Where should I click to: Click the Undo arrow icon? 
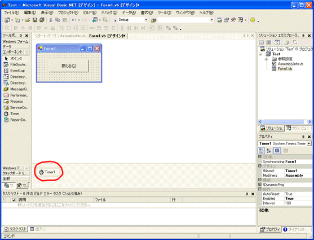point(74,20)
